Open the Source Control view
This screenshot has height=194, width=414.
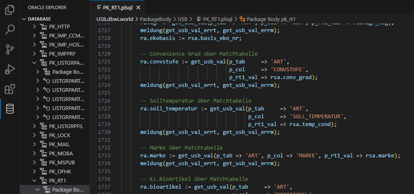(x=9, y=49)
